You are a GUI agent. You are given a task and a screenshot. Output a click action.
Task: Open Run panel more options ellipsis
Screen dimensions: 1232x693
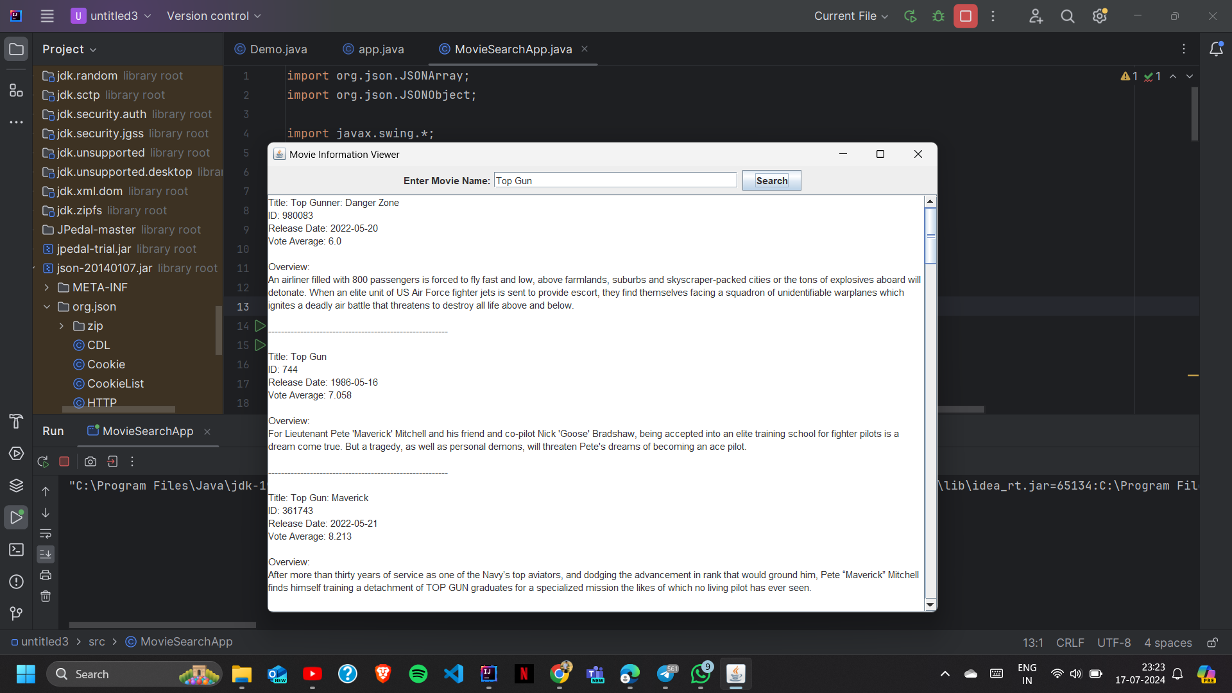coord(132,461)
